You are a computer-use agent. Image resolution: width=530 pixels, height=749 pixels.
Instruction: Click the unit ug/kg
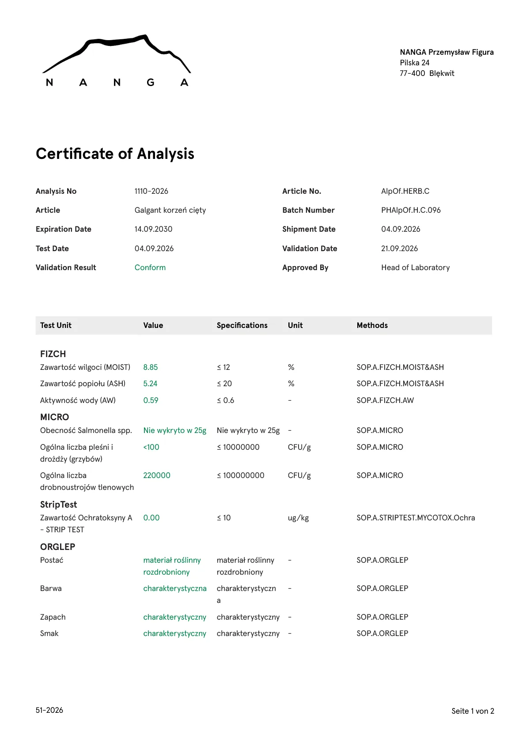tap(298, 518)
